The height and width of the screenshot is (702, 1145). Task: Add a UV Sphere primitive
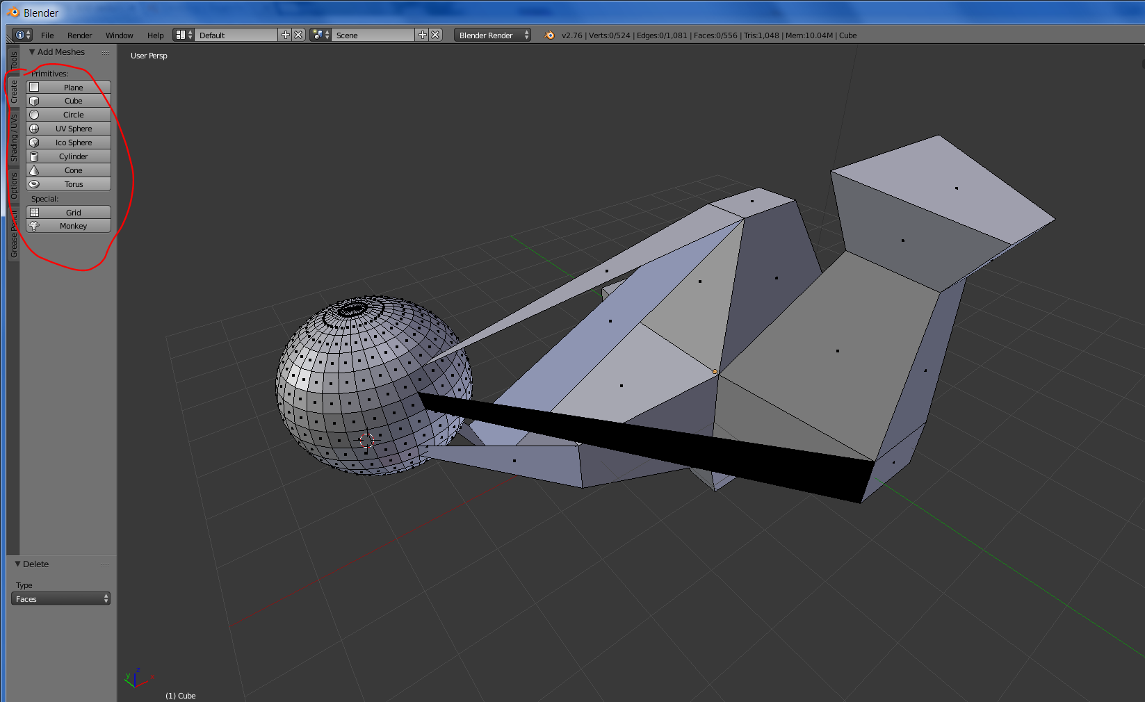tap(68, 129)
